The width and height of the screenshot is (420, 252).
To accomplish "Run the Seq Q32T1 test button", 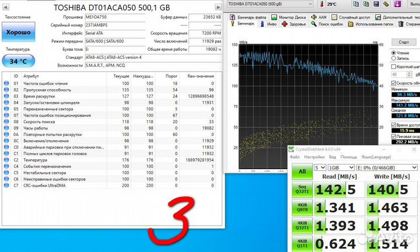I will [x=302, y=190].
